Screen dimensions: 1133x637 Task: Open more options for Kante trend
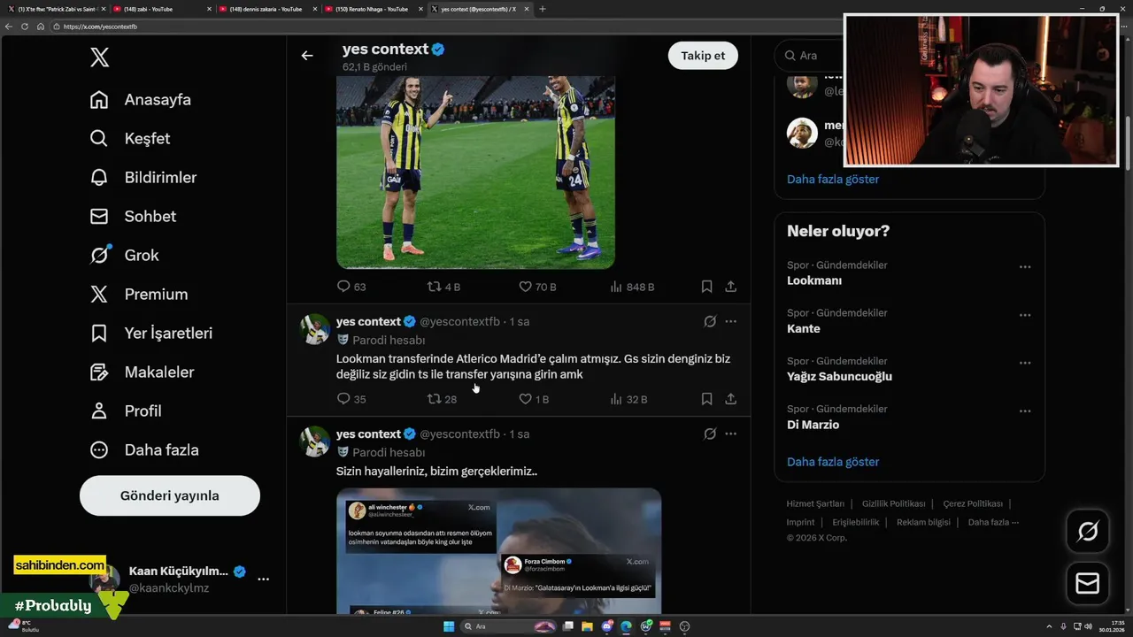(1025, 315)
